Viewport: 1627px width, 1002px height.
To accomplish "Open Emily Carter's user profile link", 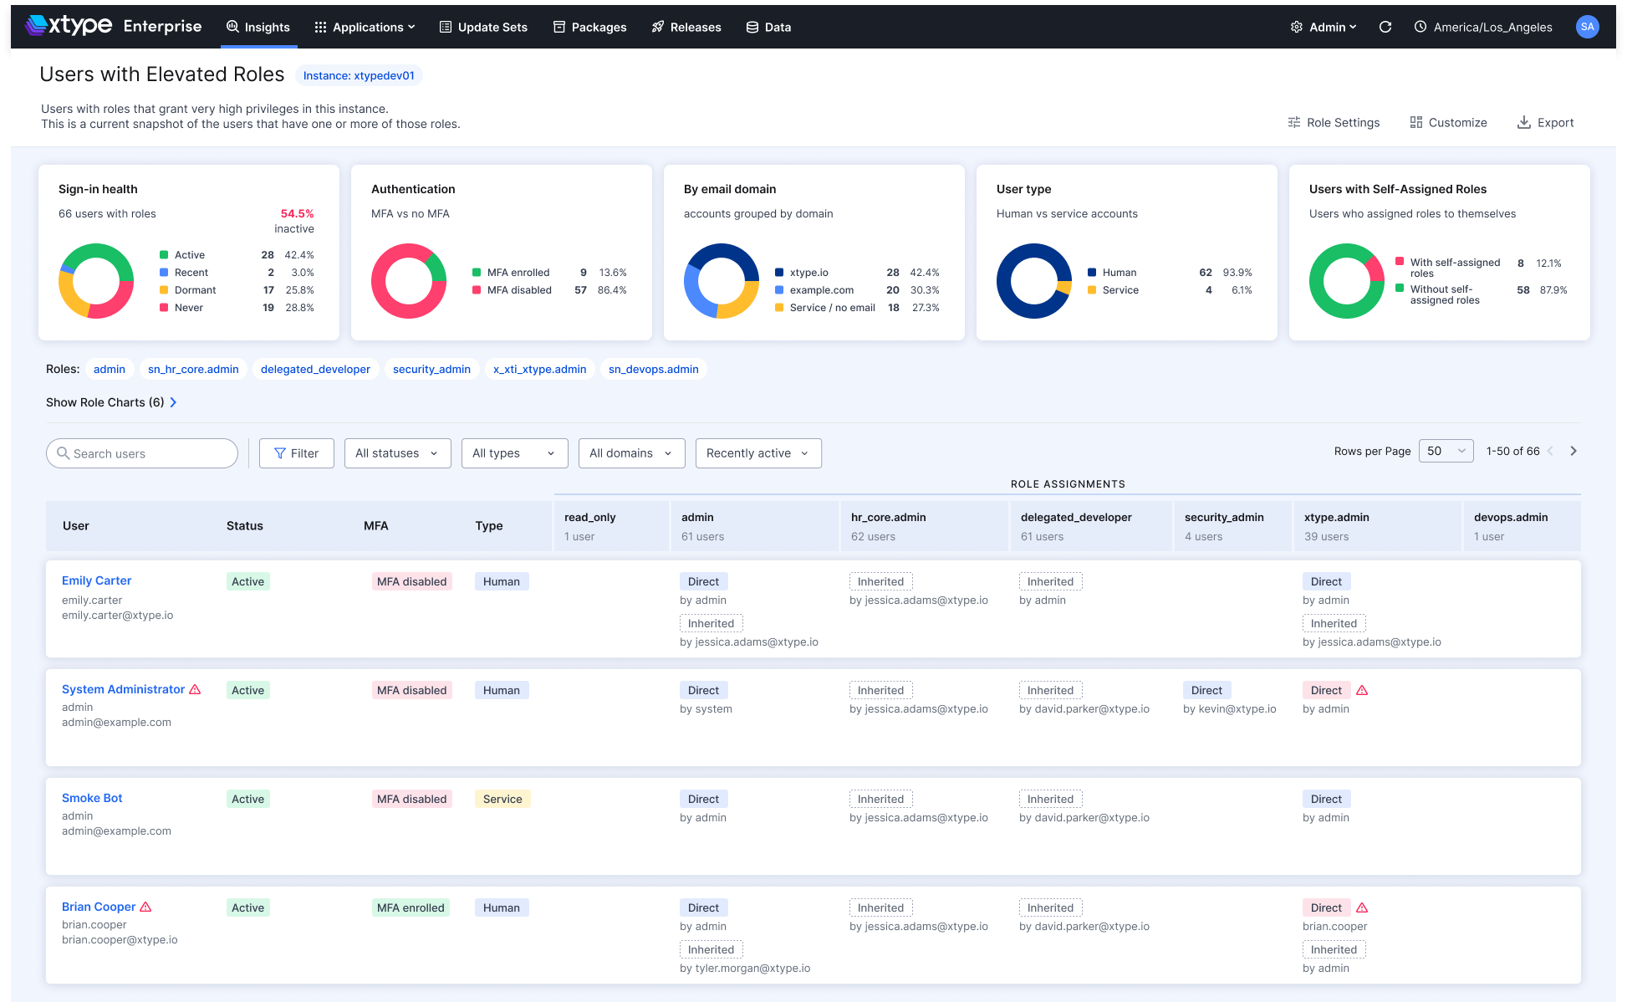I will (x=96, y=580).
